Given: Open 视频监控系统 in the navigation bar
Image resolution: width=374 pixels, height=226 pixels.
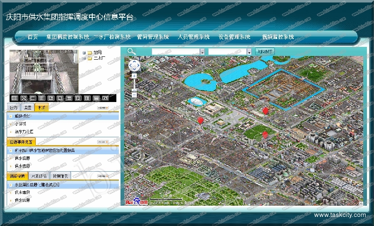Looking at the screenshot, I should pyautogui.click(x=278, y=37).
